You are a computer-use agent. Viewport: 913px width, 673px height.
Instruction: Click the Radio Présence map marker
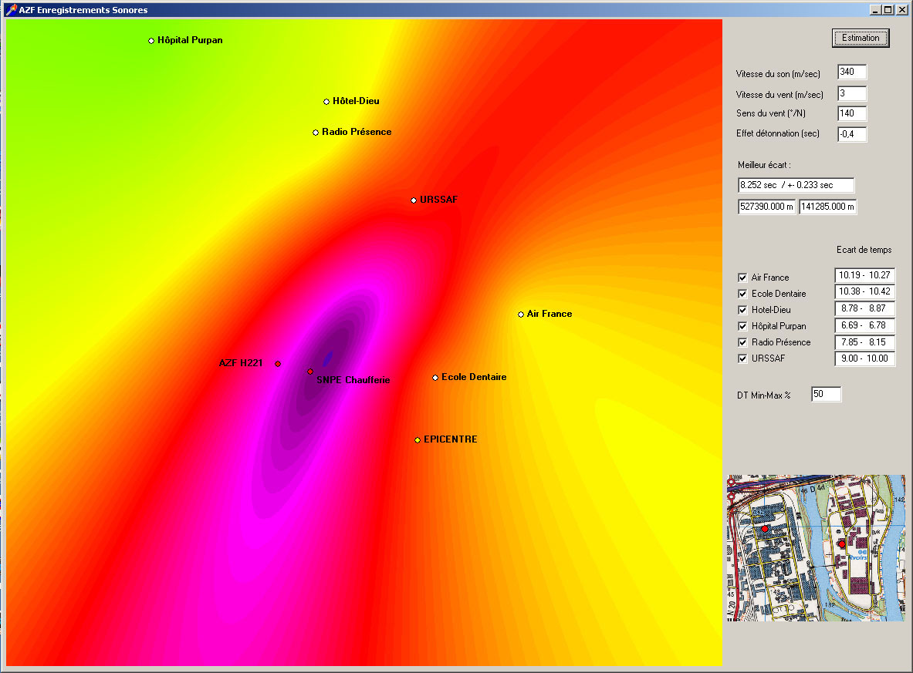[316, 133]
